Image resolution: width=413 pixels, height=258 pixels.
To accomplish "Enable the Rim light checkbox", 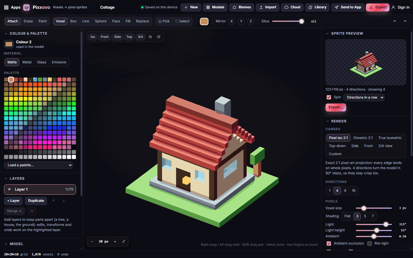I will (x=369, y=243).
